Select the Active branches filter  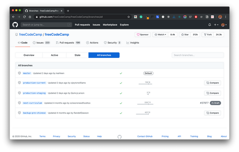[x=55, y=55]
